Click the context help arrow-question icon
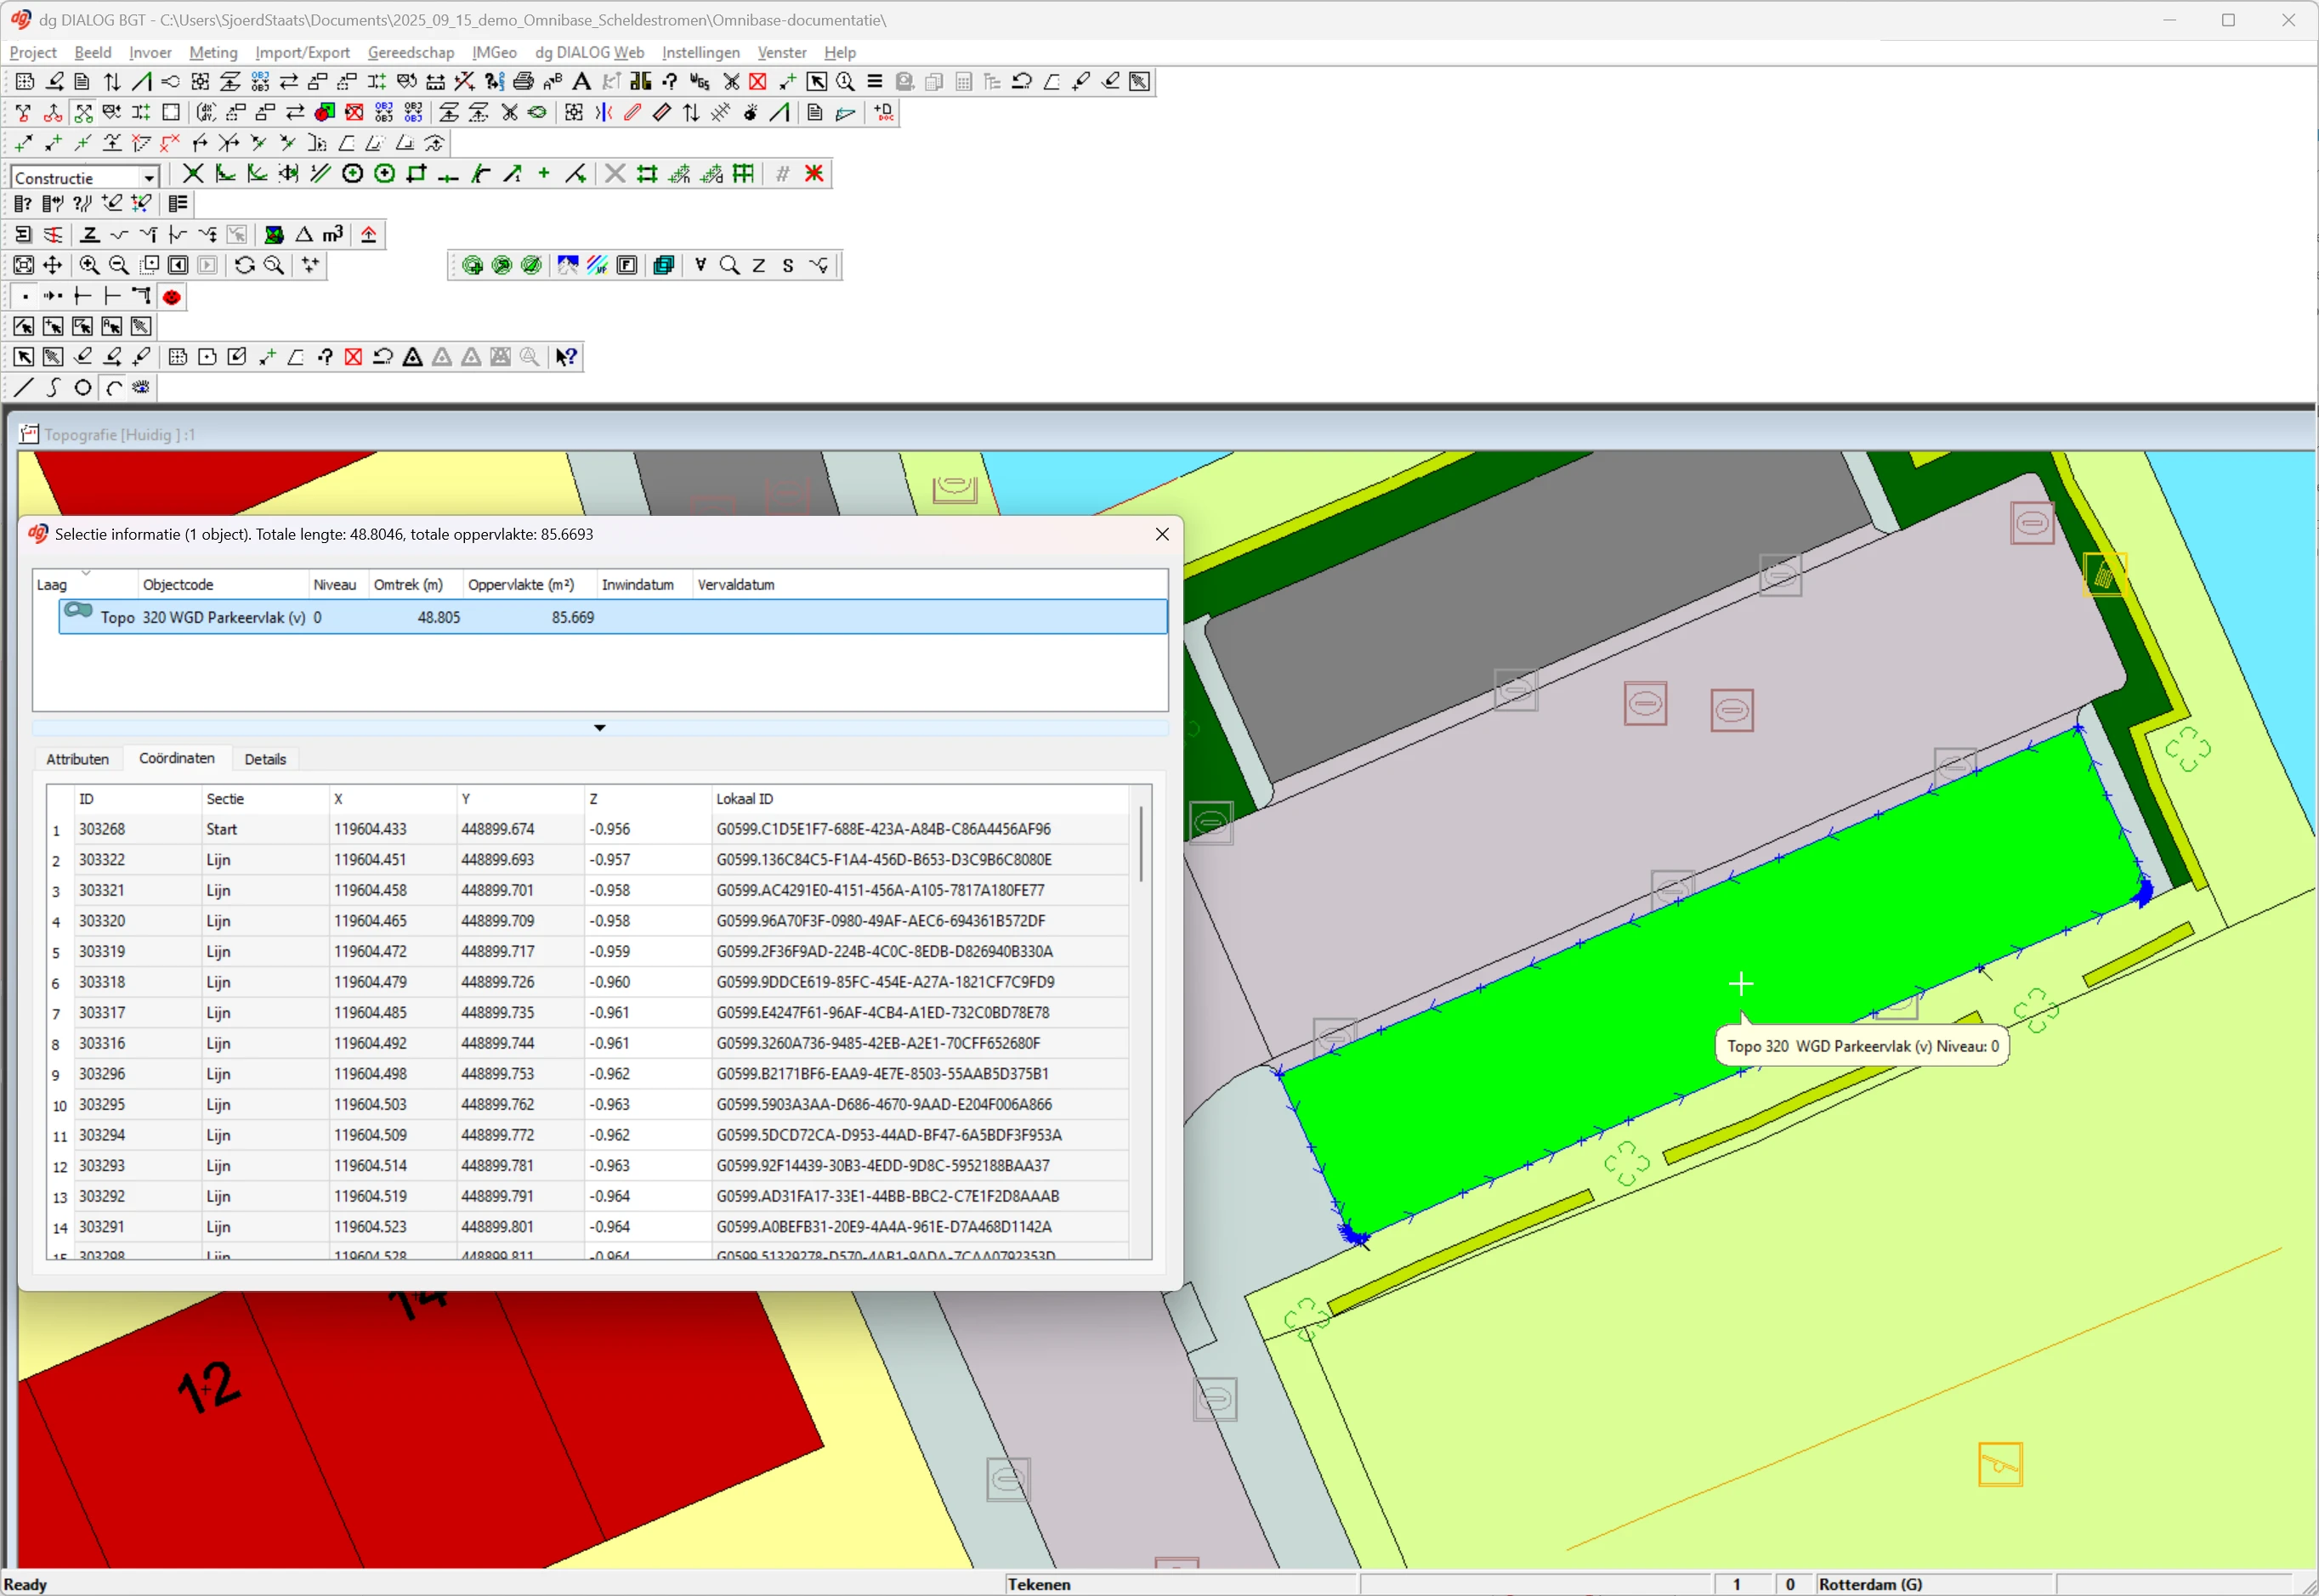 566,357
